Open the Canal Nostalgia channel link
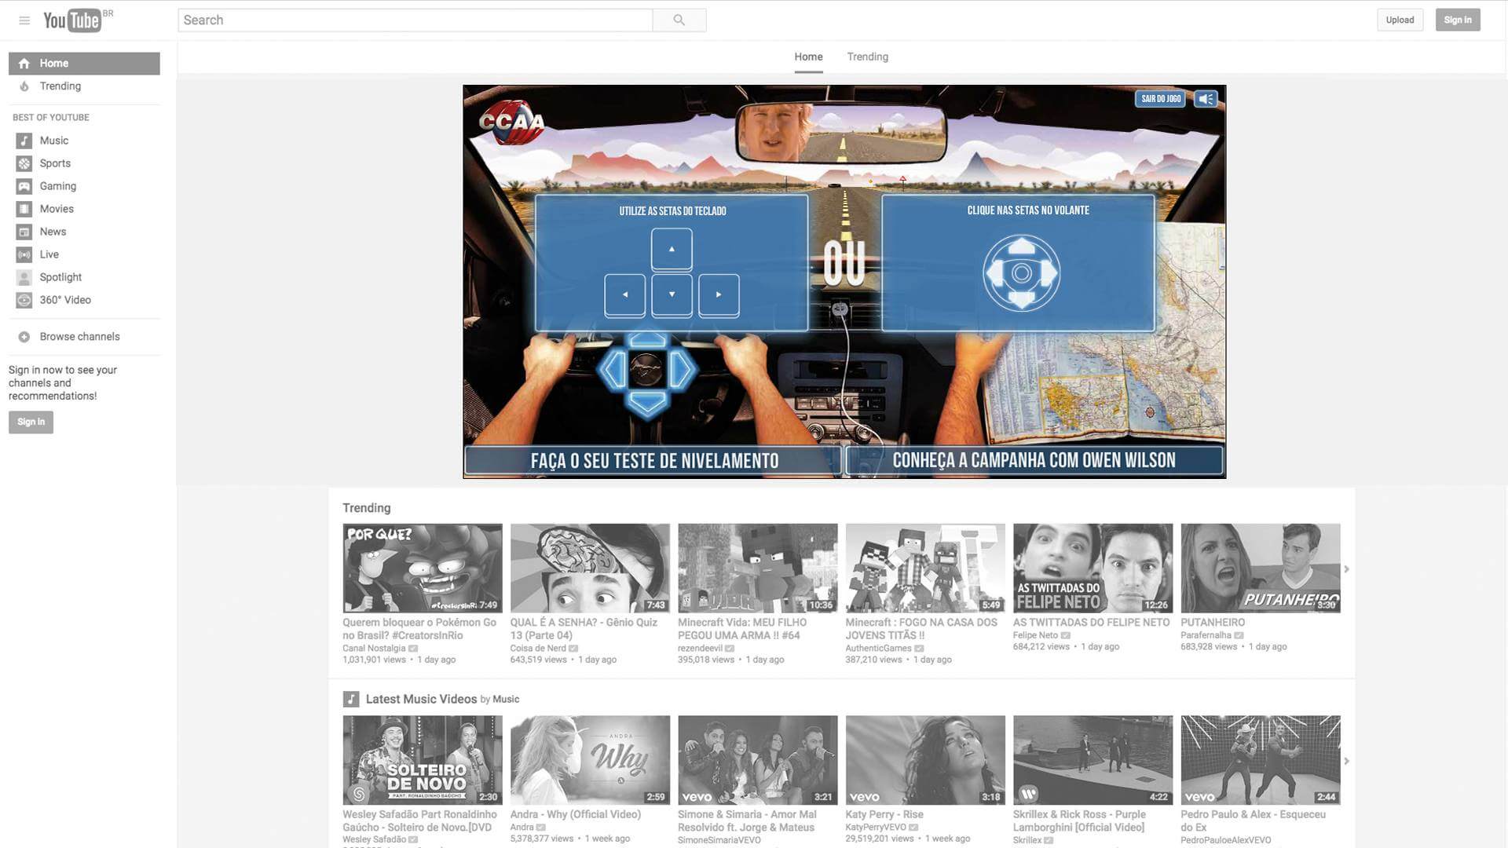This screenshot has height=848, width=1508. [374, 649]
